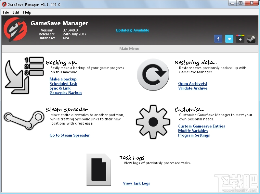Click the Customise gear icon
Viewport: 260px width, 194px height.
tap(153, 122)
